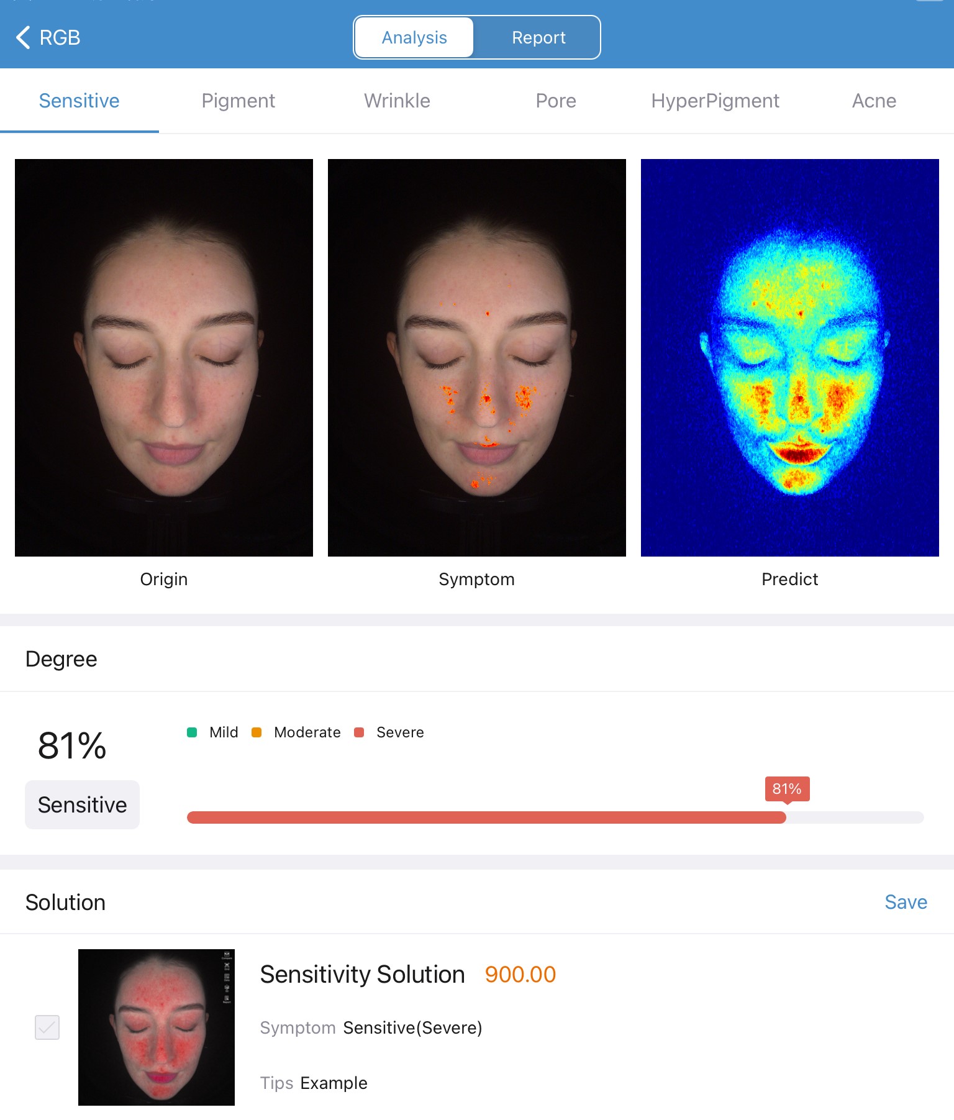Click the Degree section heading
This screenshot has width=954, height=1120.
[61, 659]
